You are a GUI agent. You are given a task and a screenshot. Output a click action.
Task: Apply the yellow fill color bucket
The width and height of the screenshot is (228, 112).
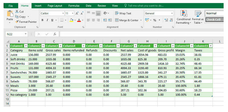(72, 20)
